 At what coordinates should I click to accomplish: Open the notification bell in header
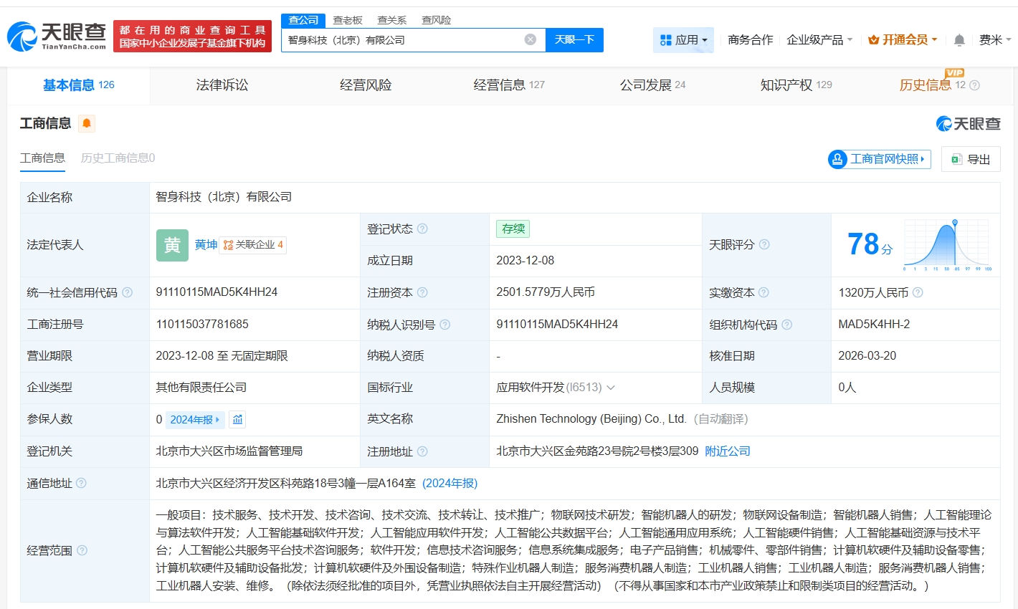[x=958, y=40]
